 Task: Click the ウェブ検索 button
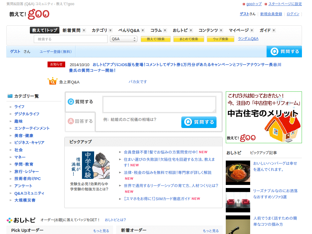click(221, 39)
